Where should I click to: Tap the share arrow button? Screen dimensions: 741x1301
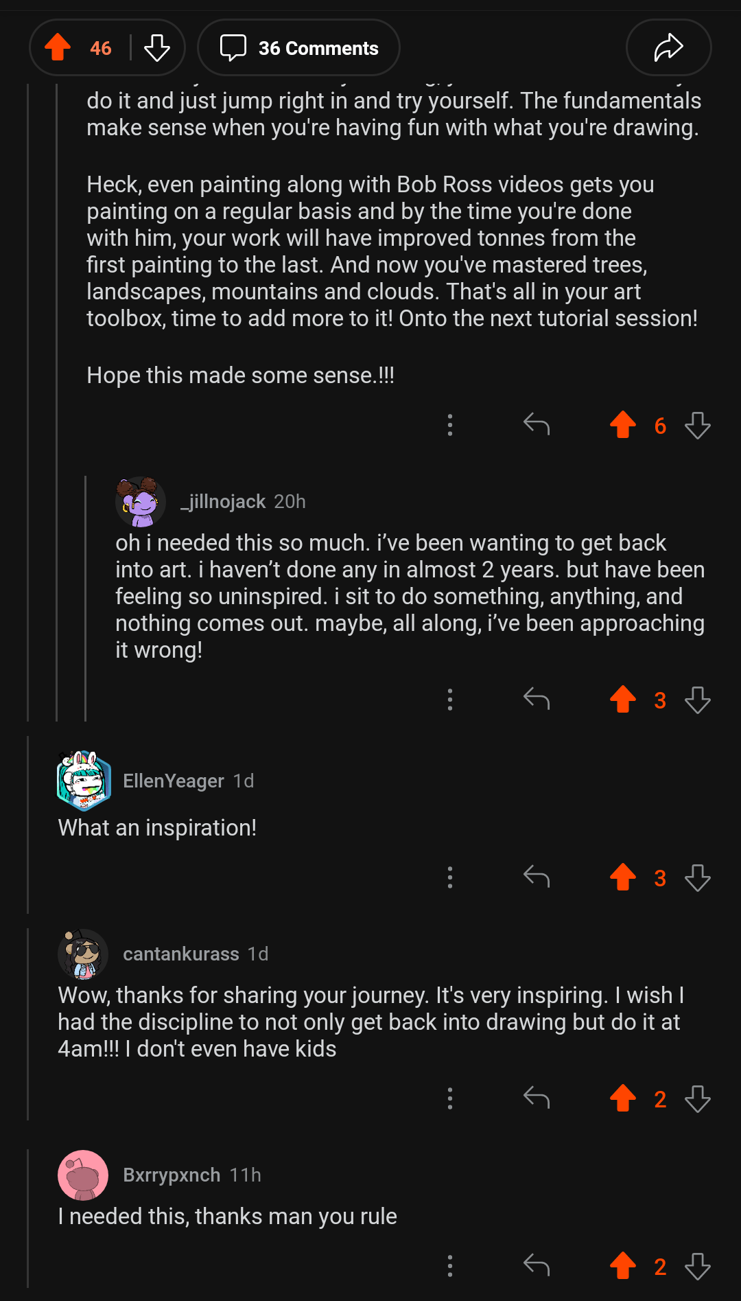[668, 47]
